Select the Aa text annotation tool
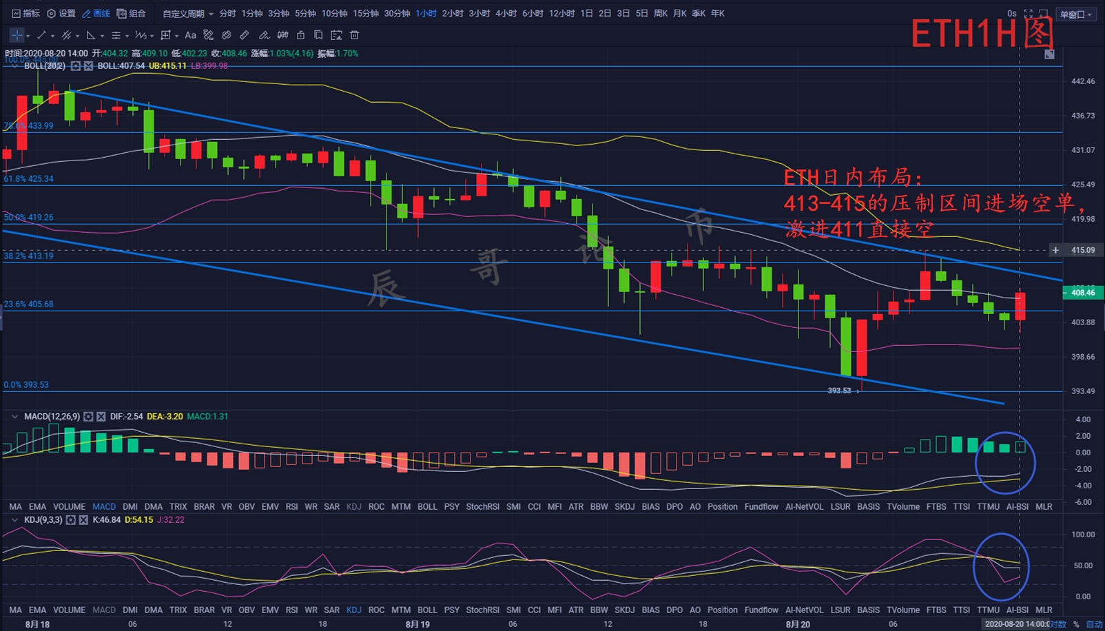 [x=191, y=35]
